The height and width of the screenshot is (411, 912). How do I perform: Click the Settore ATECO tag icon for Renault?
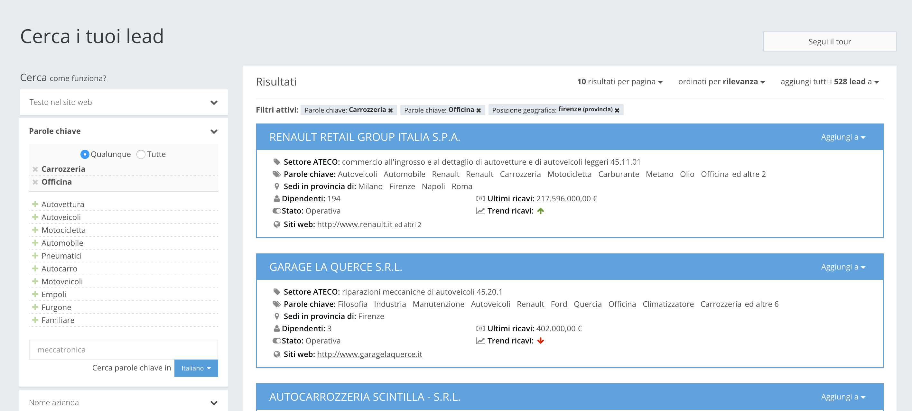(276, 162)
